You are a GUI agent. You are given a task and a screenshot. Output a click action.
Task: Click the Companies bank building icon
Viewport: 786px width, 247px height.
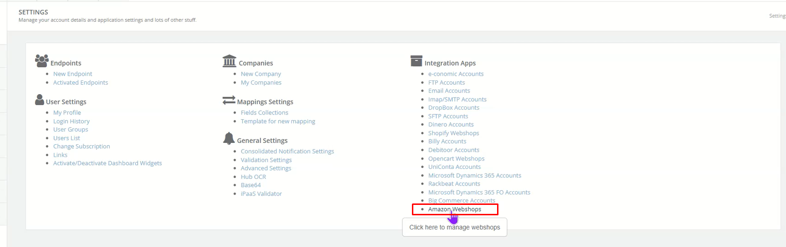pyautogui.click(x=229, y=61)
